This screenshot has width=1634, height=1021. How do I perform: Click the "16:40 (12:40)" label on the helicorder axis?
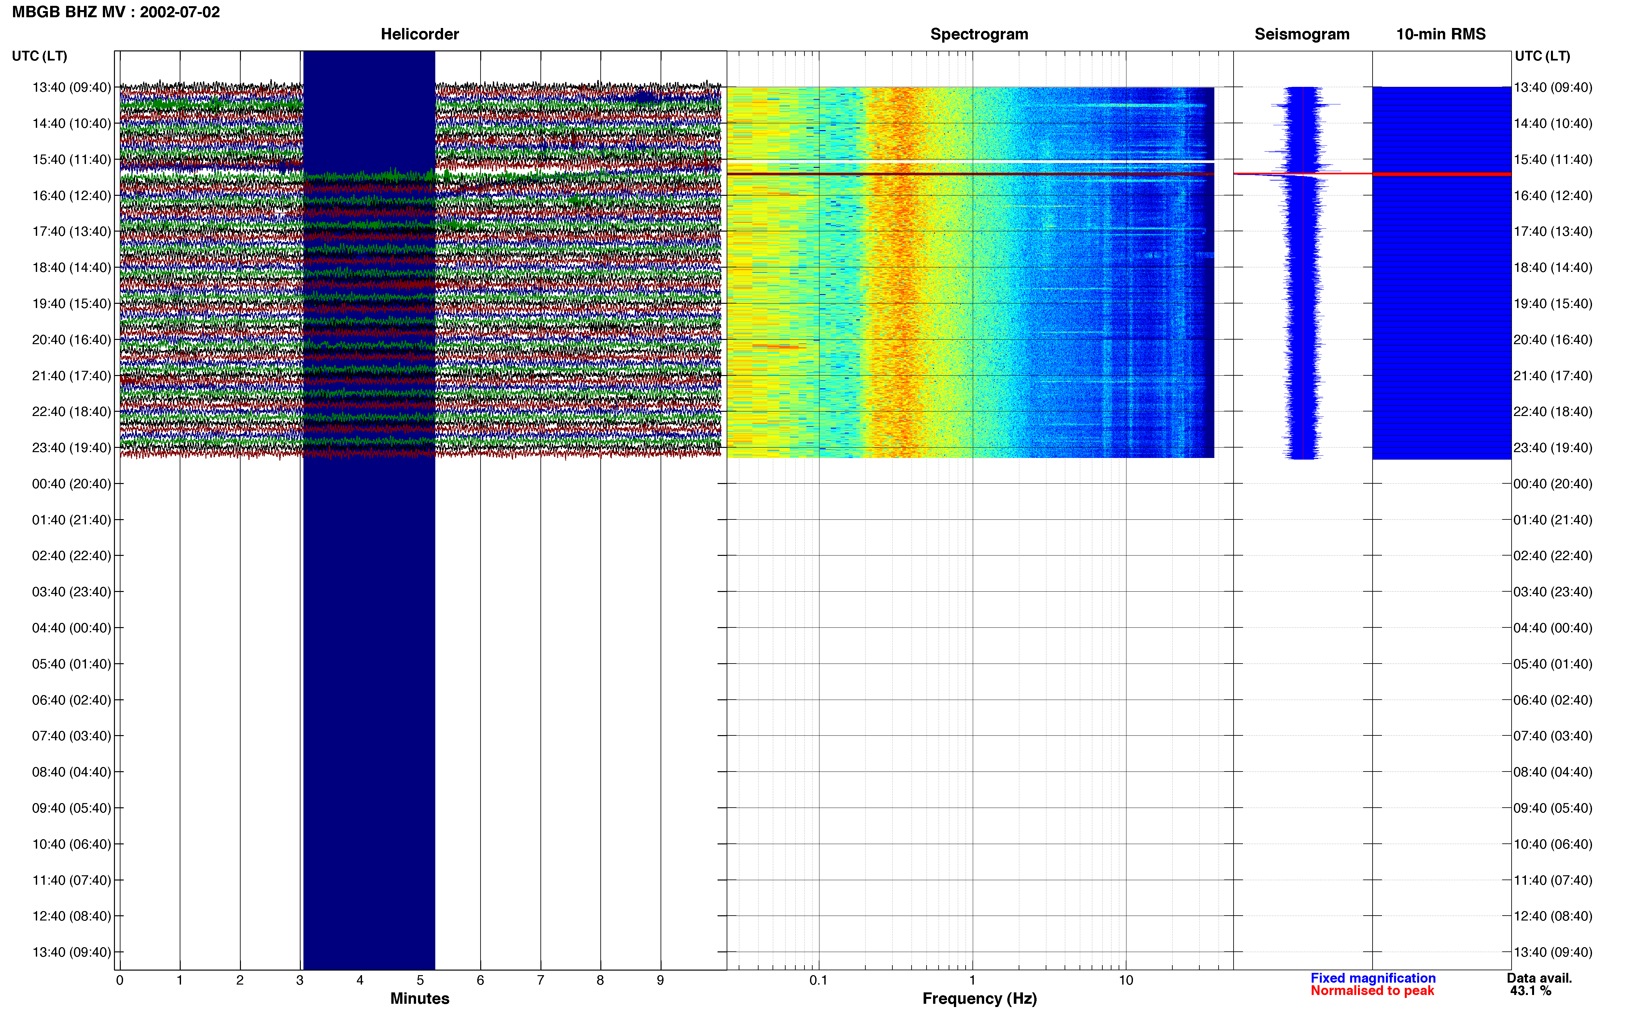(72, 196)
